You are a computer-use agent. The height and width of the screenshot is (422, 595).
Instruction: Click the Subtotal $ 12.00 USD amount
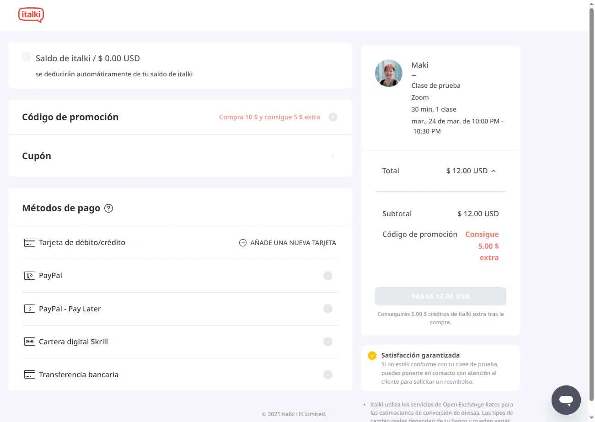coord(478,214)
